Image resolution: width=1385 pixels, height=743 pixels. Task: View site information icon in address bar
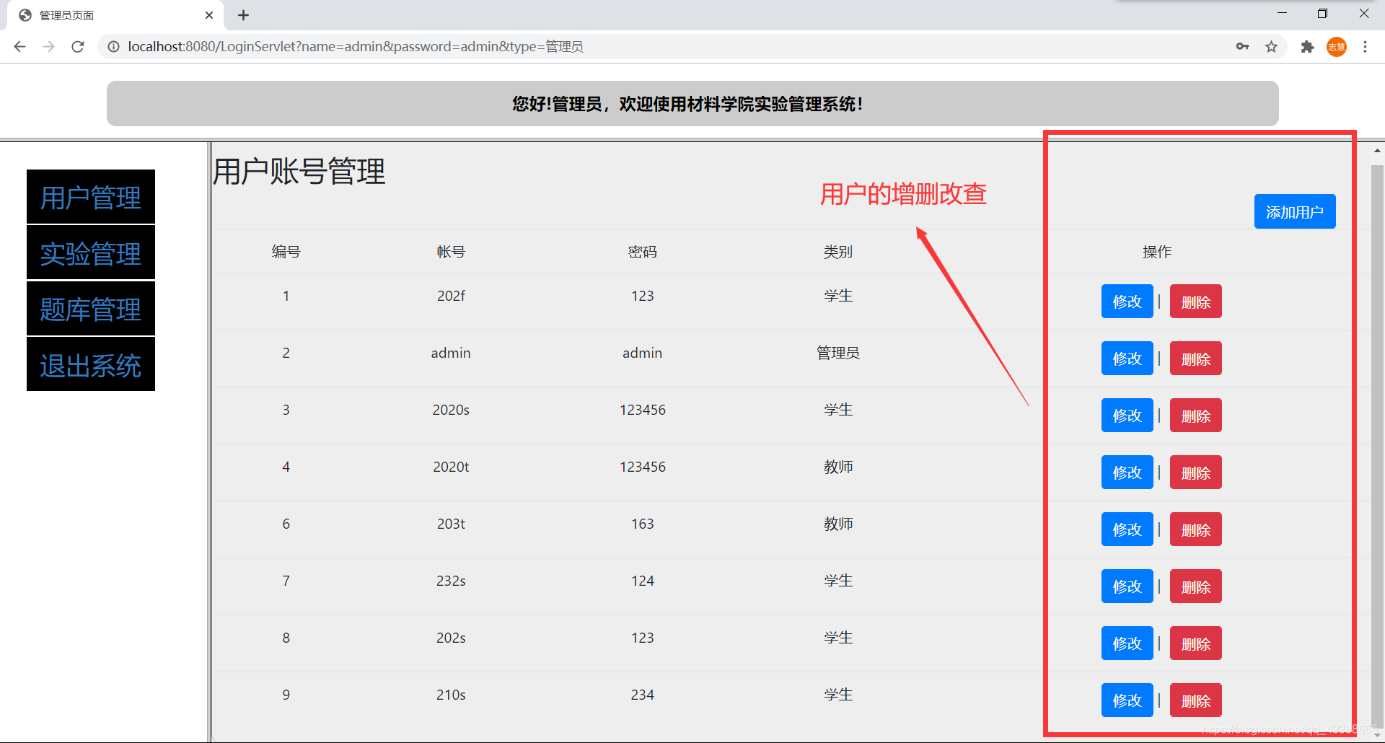click(113, 47)
